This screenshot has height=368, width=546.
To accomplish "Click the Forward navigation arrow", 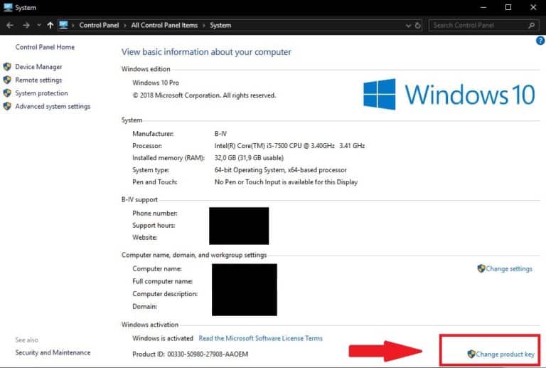I will pyautogui.click(x=26, y=25).
